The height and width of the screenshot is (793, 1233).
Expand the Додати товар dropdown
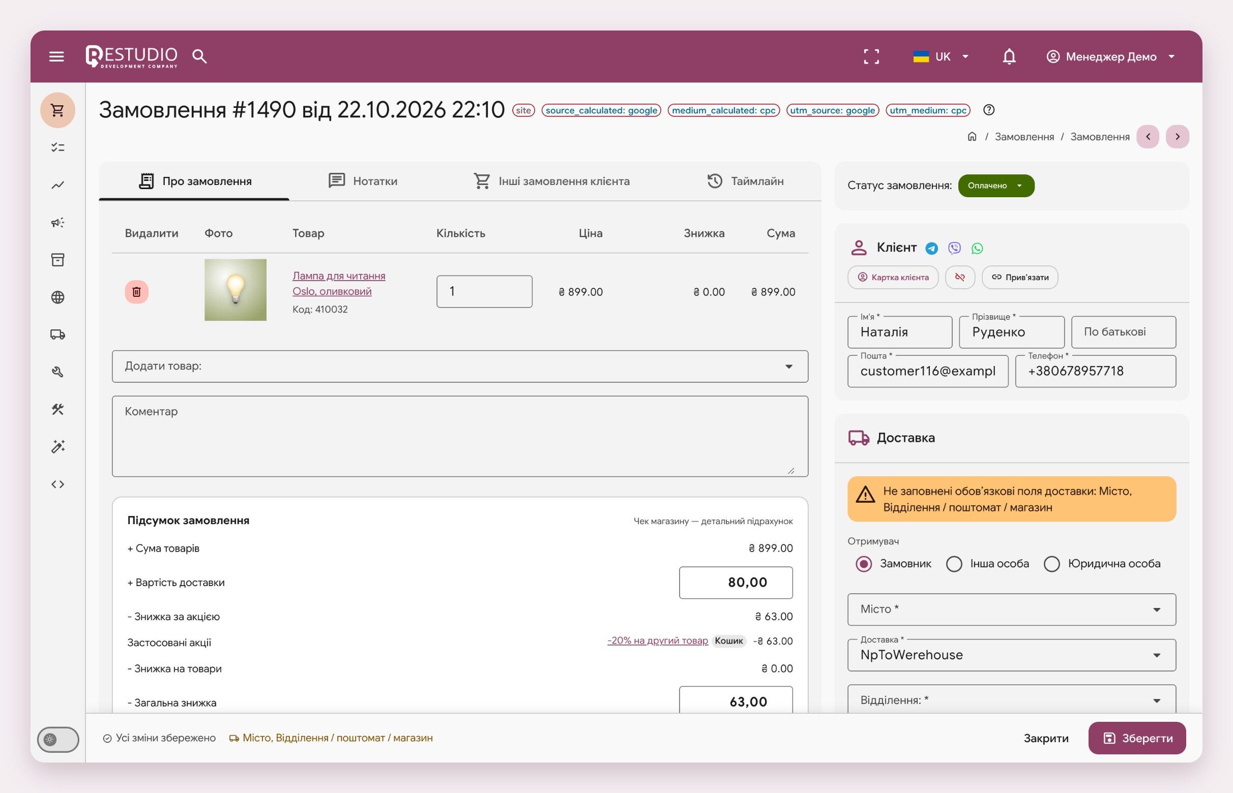click(x=460, y=366)
